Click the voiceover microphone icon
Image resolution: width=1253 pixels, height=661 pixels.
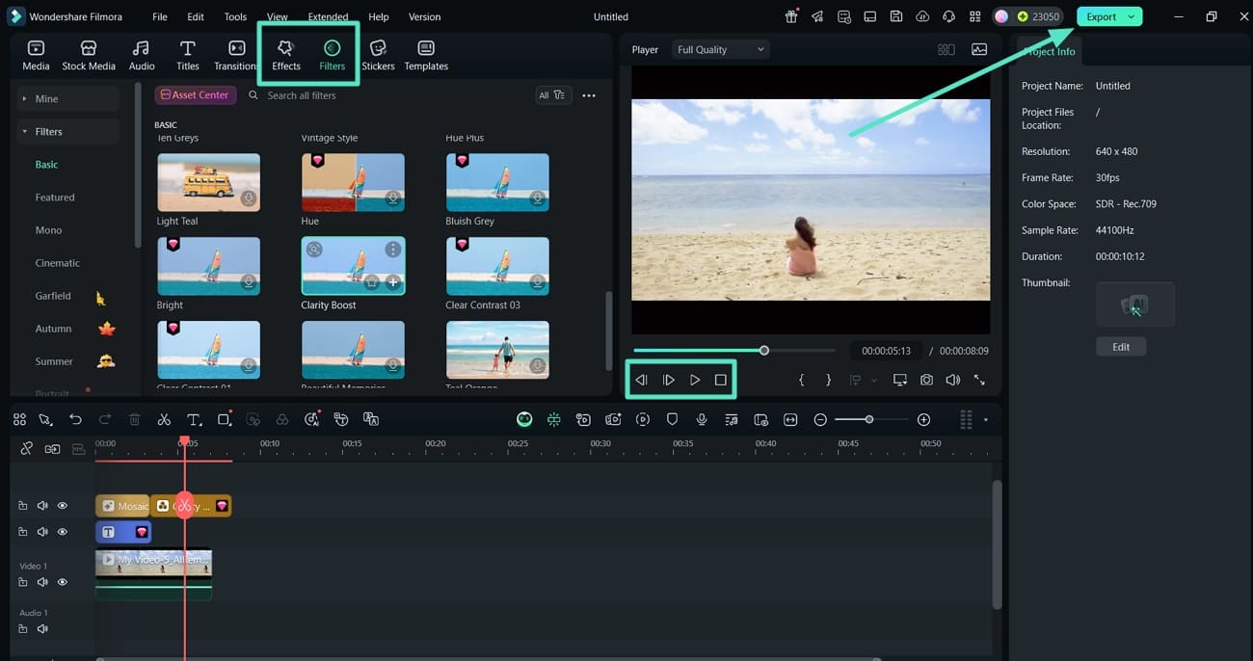point(702,419)
